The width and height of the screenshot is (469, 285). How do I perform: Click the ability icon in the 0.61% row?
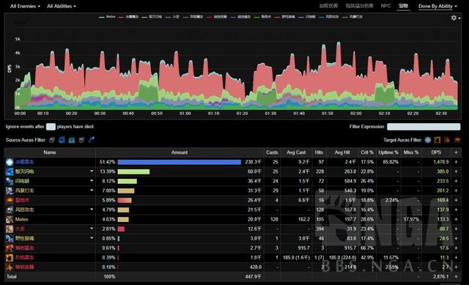10,248
